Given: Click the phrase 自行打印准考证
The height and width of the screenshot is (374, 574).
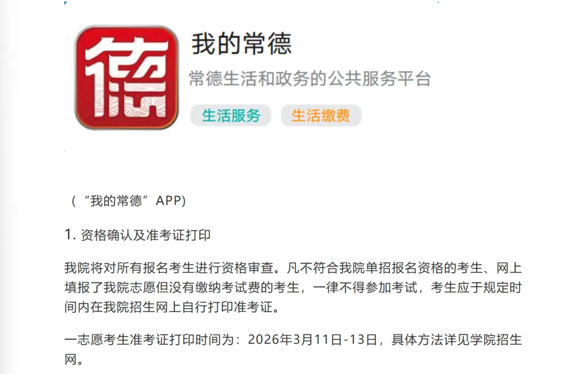Looking at the screenshot, I should 227,307.
